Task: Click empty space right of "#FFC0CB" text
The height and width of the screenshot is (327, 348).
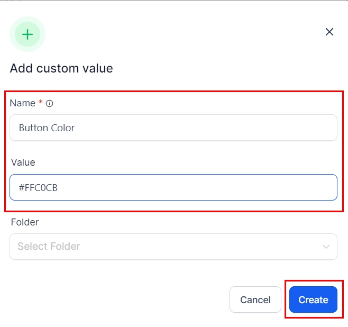Action: tap(212, 187)
